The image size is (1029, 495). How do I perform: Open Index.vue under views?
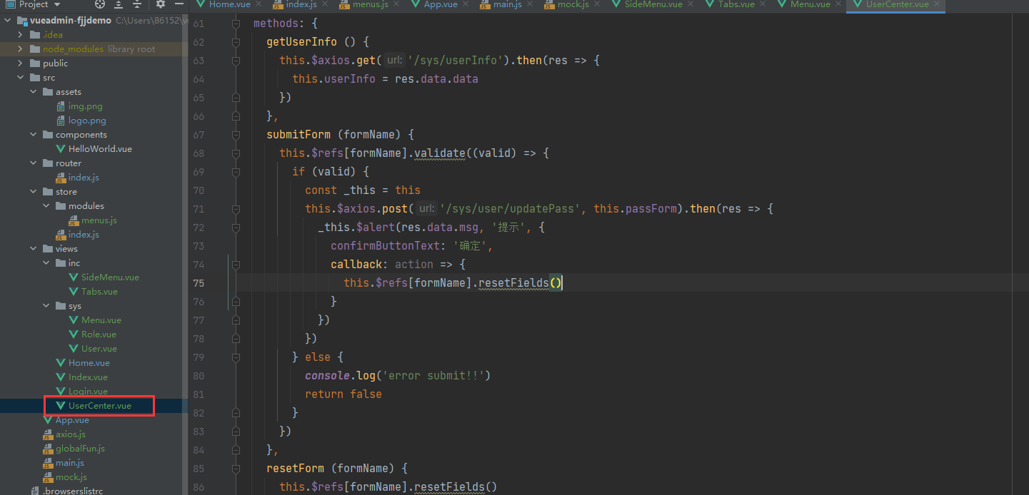point(88,377)
